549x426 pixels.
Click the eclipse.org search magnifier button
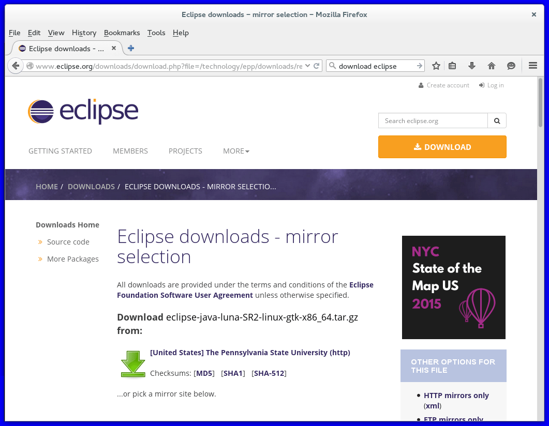pyautogui.click(x=497, y=120)
